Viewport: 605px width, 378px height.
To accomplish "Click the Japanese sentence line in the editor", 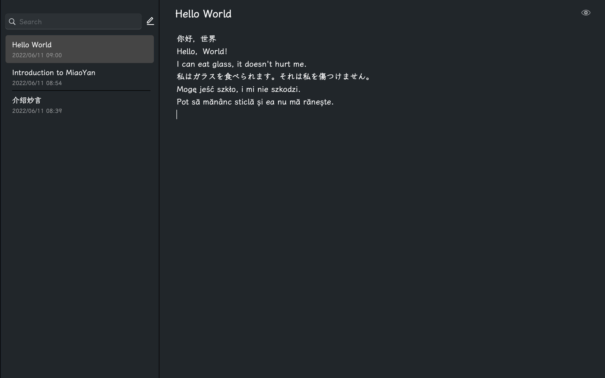I will tap(274, 76).
